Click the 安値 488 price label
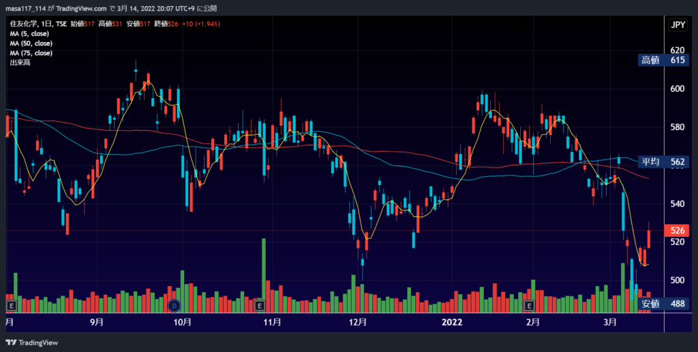This screenshot has height=352, width=698. 663,304
